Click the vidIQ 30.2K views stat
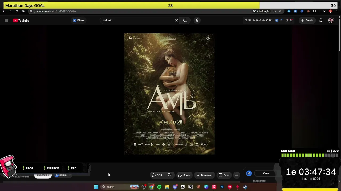341x191 pixels. (x=267, y=20)
